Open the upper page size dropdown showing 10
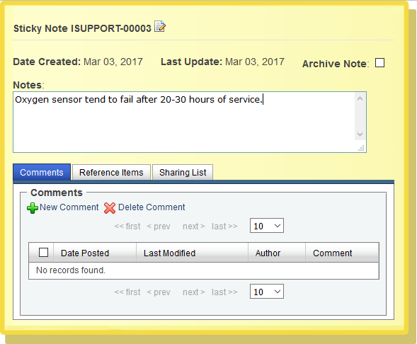This screenshot has width=417, height=344. point(267,226)
